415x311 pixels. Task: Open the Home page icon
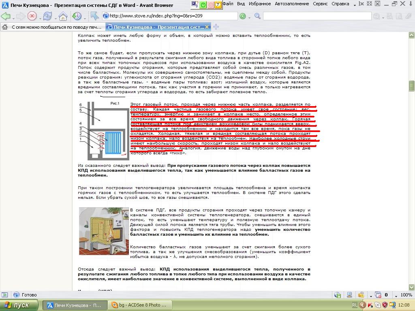(63, 16)
